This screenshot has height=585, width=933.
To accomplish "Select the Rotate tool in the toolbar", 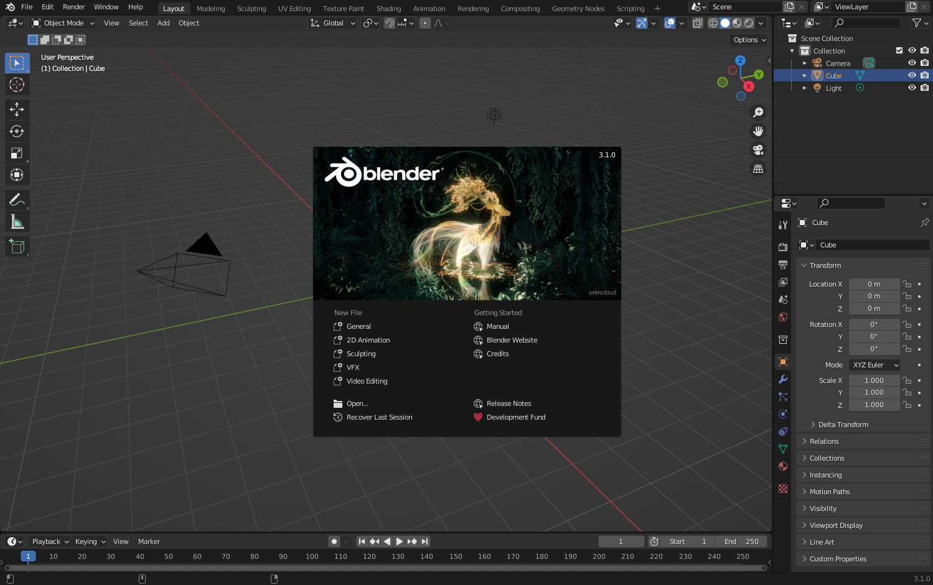I will click(17, 131).
